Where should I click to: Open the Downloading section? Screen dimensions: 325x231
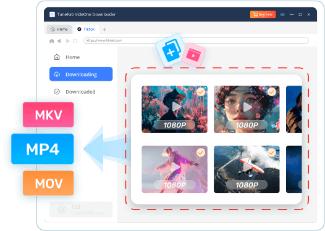coord(81,74)
